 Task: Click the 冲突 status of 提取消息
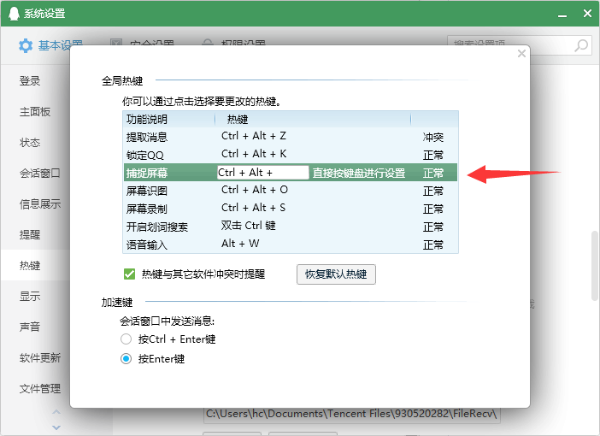[x=433, y=137]
